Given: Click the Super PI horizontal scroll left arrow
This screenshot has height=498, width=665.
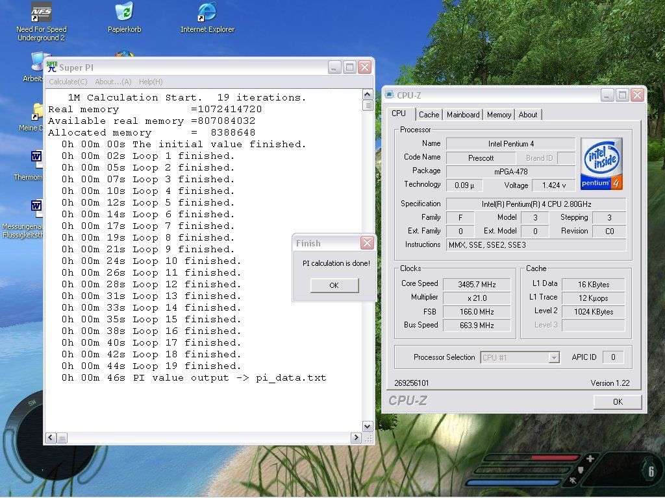Looking at the screenshot, I should [x=51, y=438].
